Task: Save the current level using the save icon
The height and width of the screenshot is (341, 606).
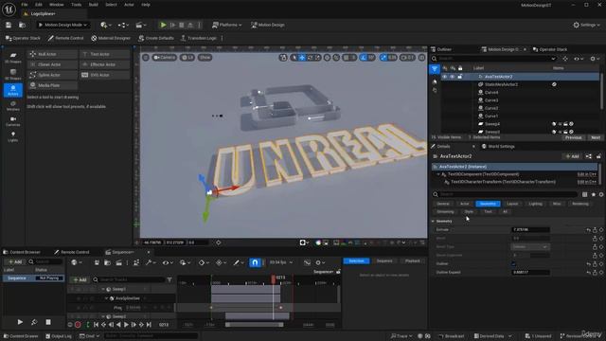Action: pyautogui.click(x=9, y=26)
